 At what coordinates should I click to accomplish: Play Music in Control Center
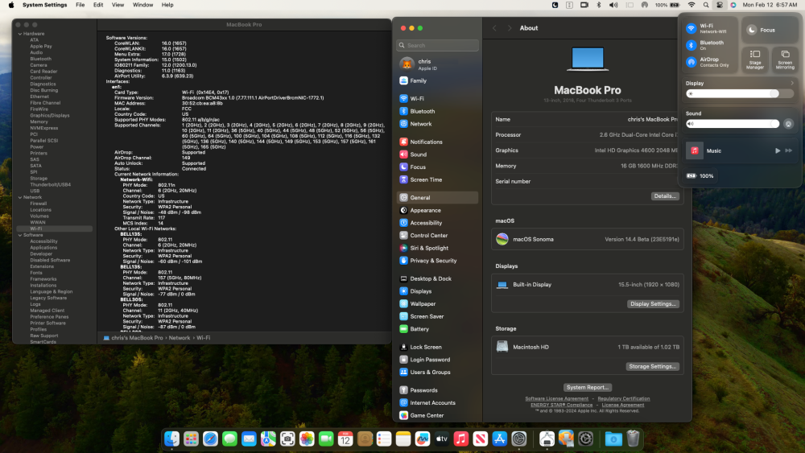pos(778,150)
